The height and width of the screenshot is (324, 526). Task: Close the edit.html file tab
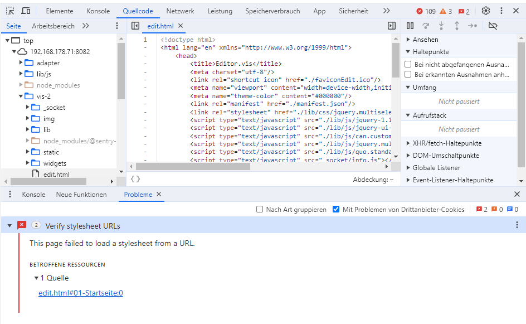coord(181,26)
